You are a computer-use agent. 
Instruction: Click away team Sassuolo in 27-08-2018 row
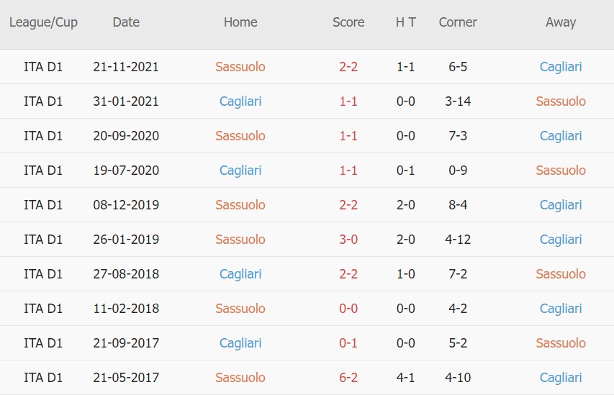coord(561,274)
